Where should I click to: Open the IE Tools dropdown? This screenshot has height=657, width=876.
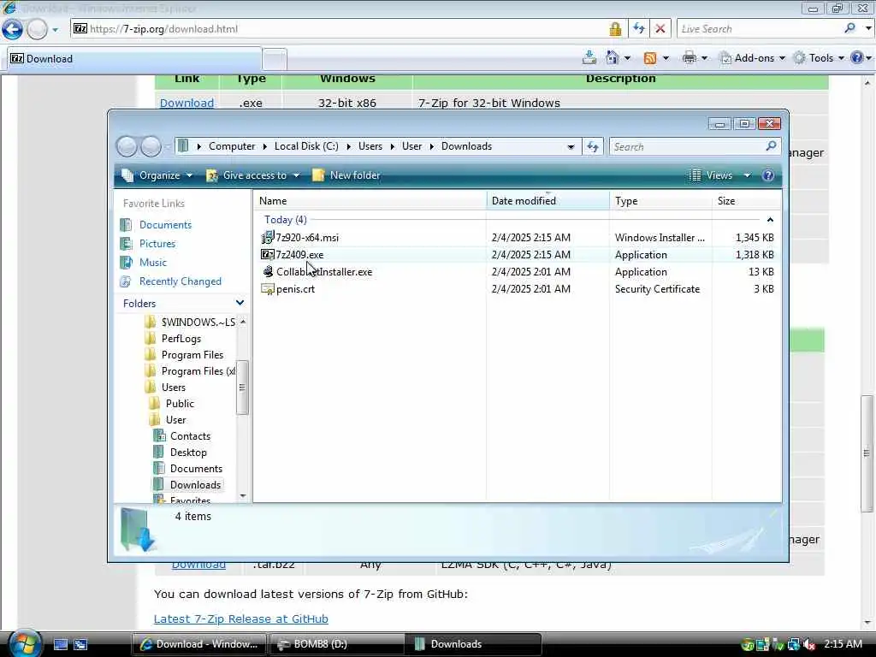820,57
